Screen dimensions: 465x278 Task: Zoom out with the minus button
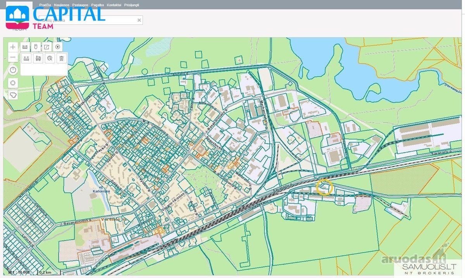tap(13, 58)
